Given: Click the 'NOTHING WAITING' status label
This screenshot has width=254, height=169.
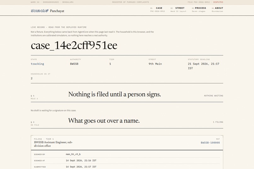Looking at the screenshot, I should point(213,96).
